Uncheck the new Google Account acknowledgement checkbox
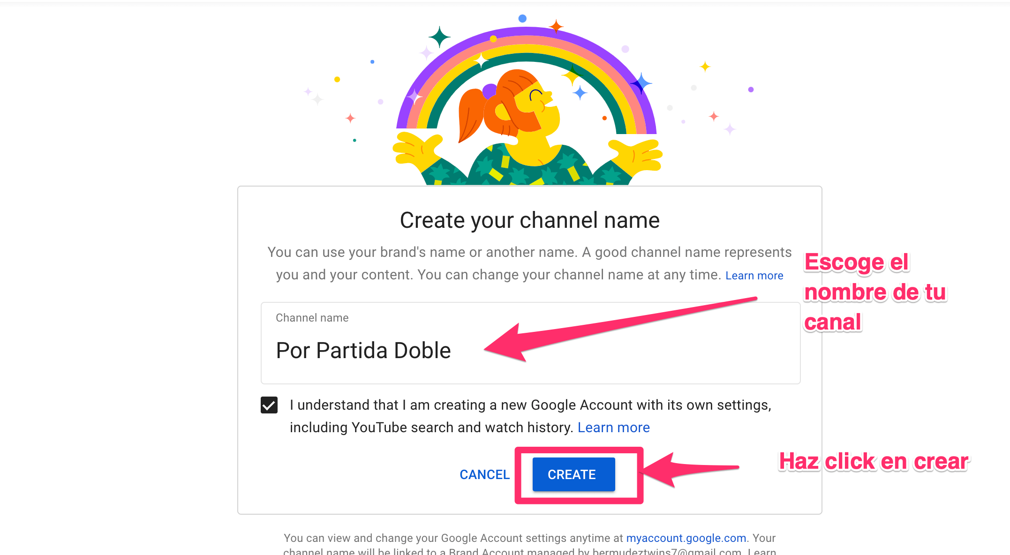 point(269,405)
